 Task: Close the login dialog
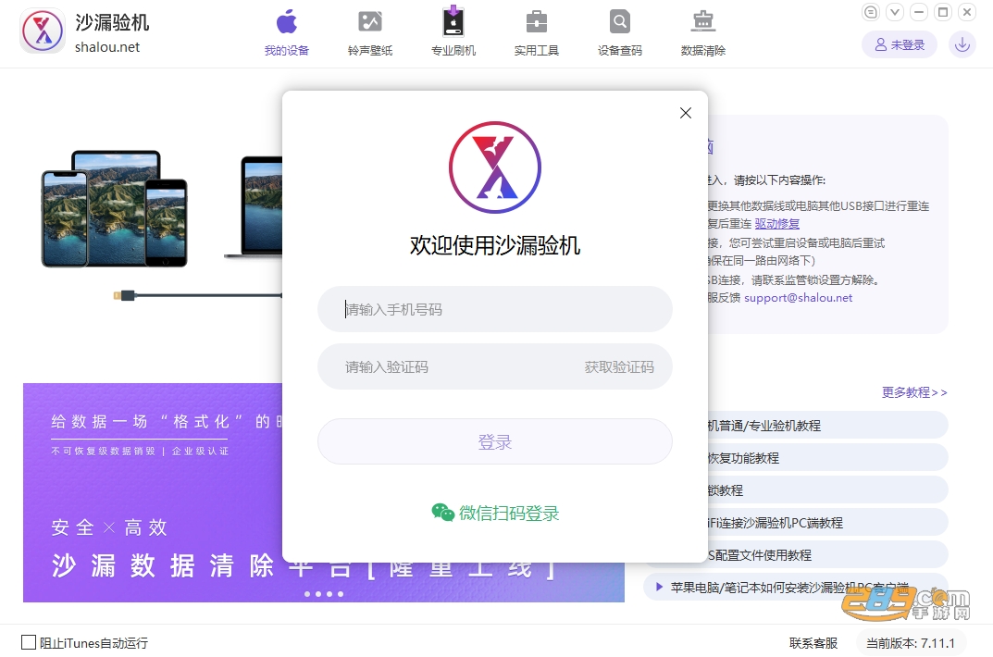point(685,113)
